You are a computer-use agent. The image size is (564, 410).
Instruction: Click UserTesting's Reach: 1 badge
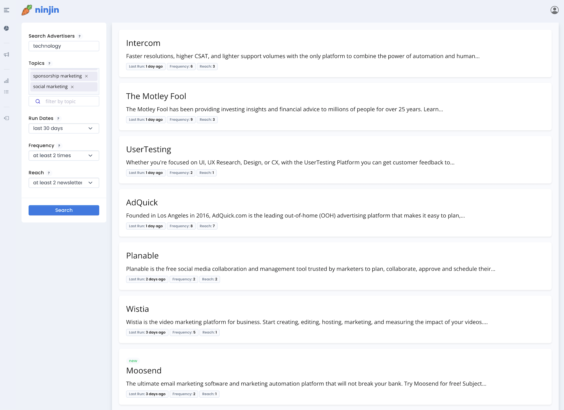pos(207,173)
